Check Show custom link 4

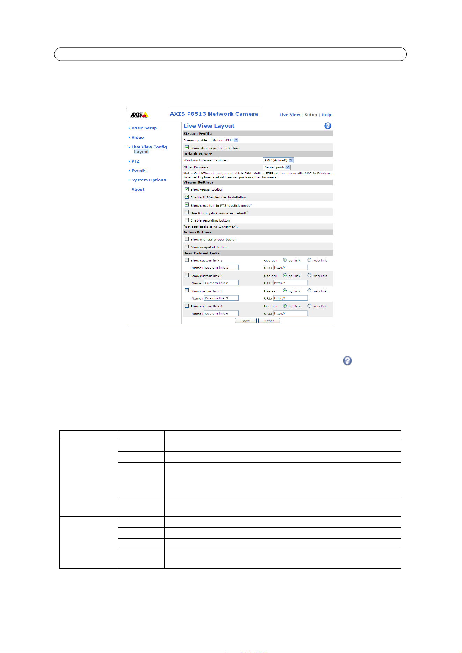(x=187, y=306)
